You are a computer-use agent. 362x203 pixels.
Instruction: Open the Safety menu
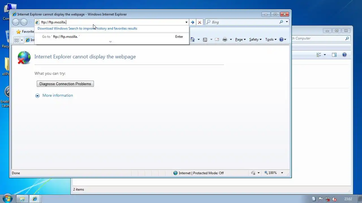(x=255, y=39)
